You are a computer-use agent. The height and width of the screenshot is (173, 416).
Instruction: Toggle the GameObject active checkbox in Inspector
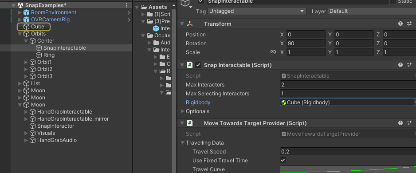tap(201, 1)
